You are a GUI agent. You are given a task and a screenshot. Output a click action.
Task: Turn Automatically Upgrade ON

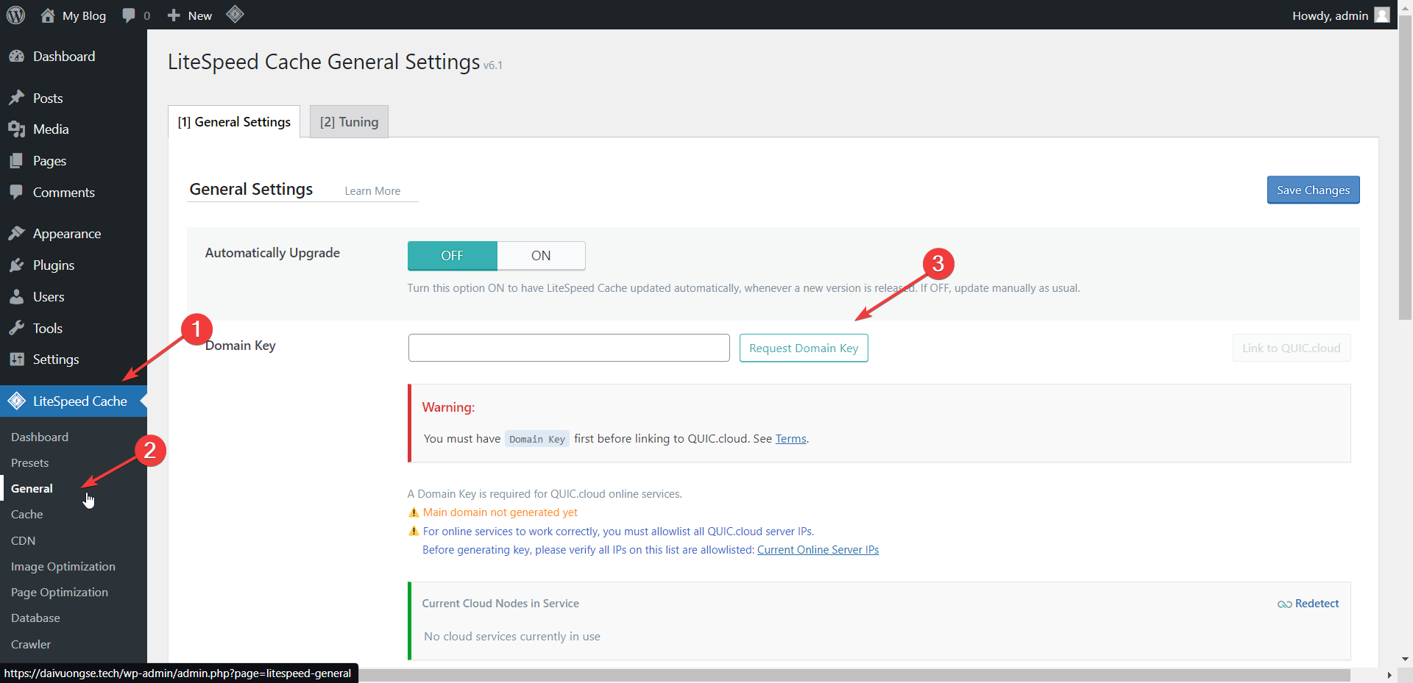tap(541, 256)
